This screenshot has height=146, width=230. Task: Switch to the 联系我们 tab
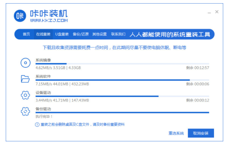click(118, 34)
